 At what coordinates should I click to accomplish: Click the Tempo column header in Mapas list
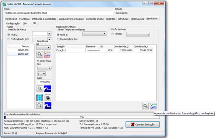tap(18, 47)
